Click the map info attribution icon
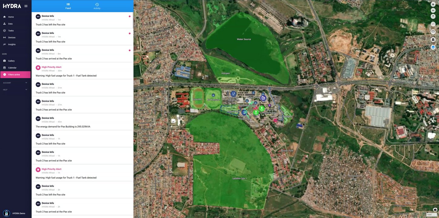The width and height of the screenshot is (439, 218). pos(435,210)
